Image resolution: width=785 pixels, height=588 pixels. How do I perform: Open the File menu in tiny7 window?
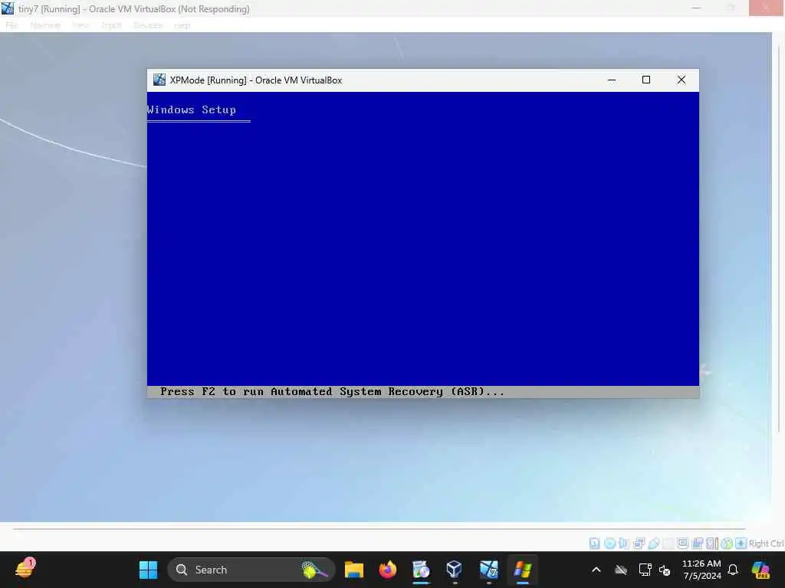point(11,25)
